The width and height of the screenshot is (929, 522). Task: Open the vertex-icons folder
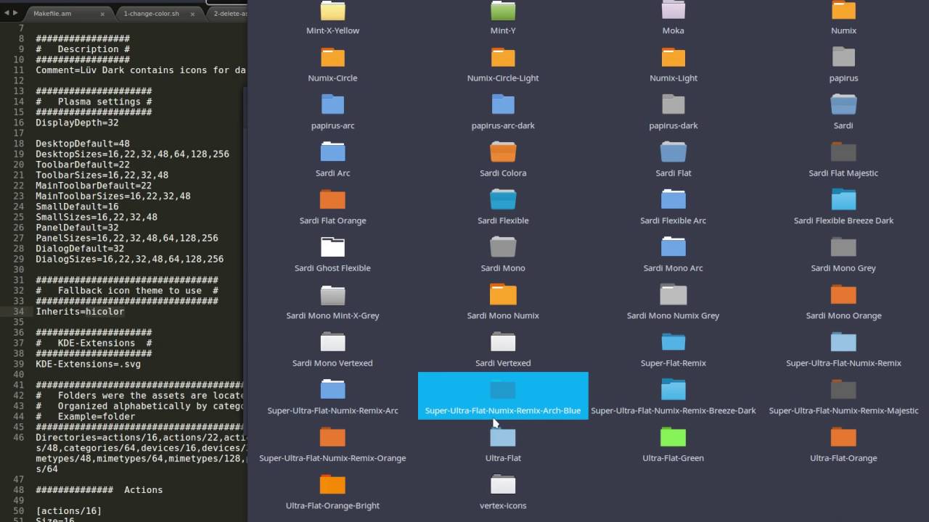coord(503,484)
